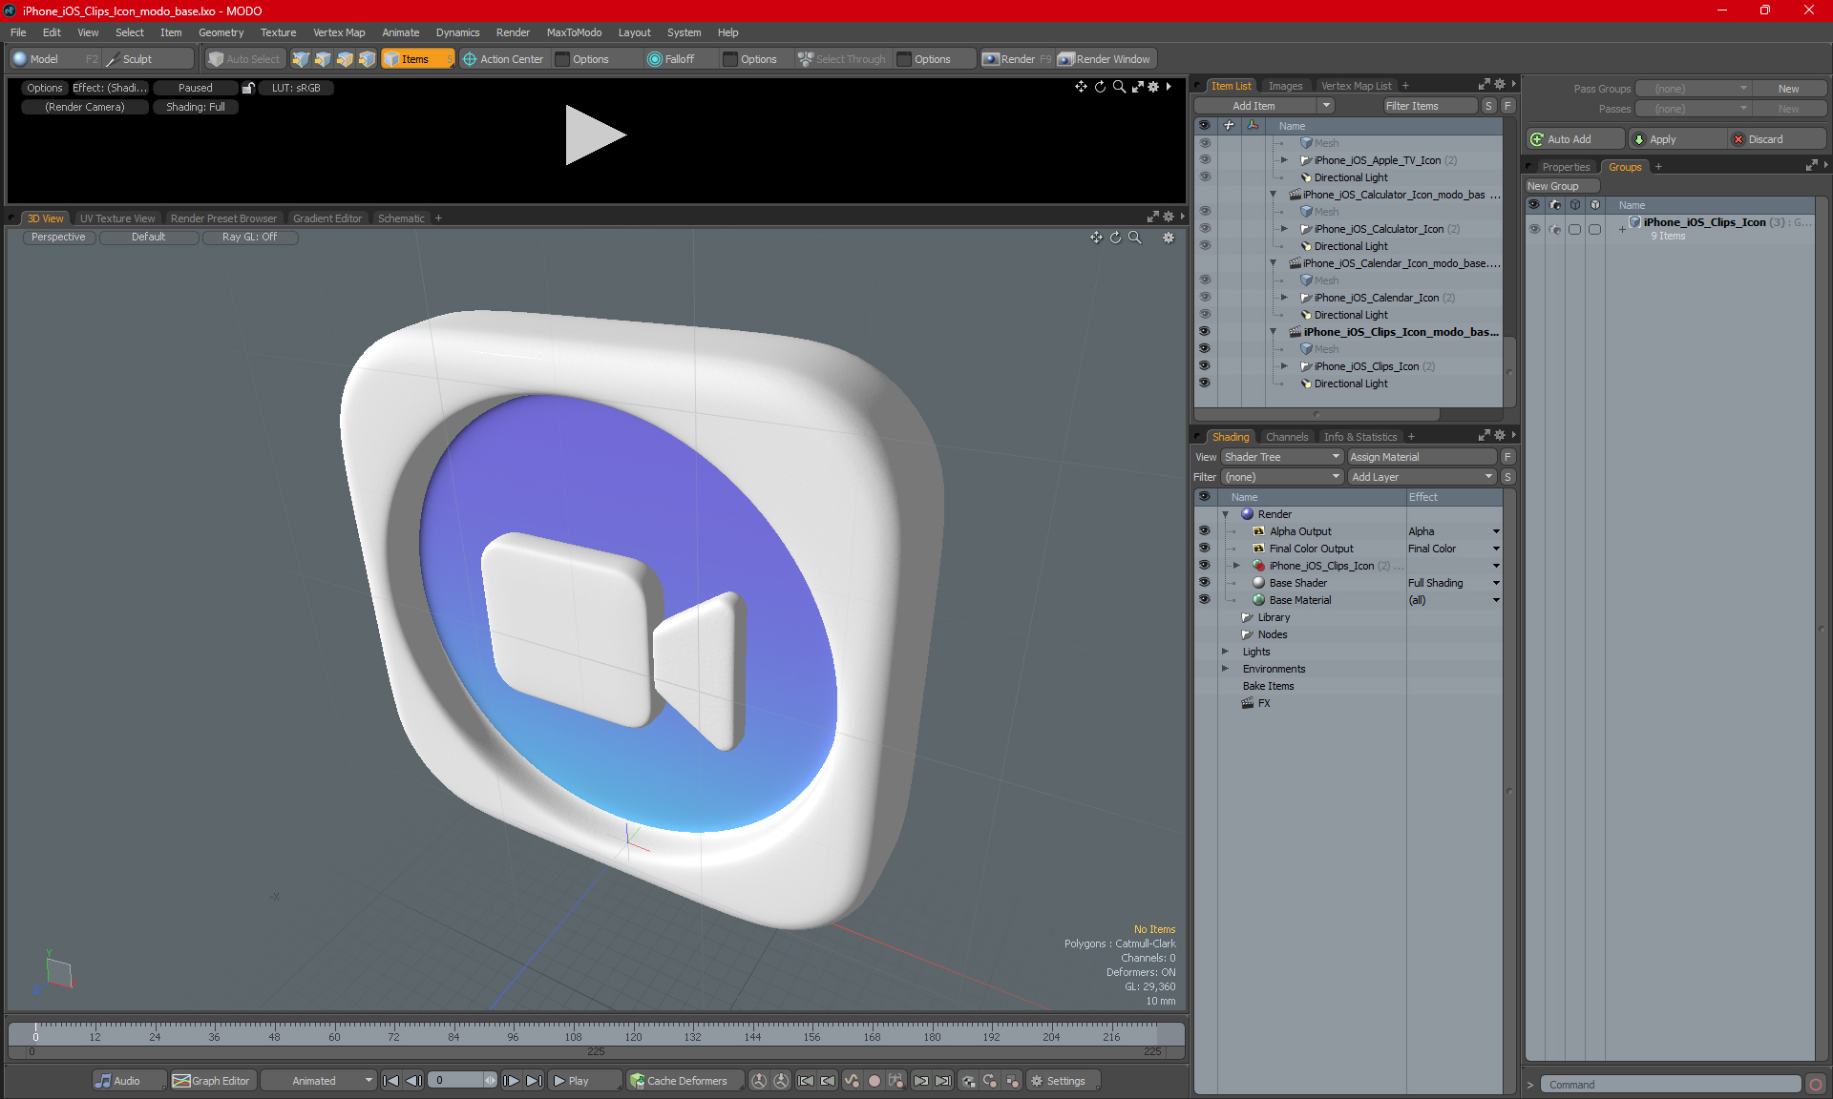
Task: Go to first frame in timeline
Action: [390, 1081]
